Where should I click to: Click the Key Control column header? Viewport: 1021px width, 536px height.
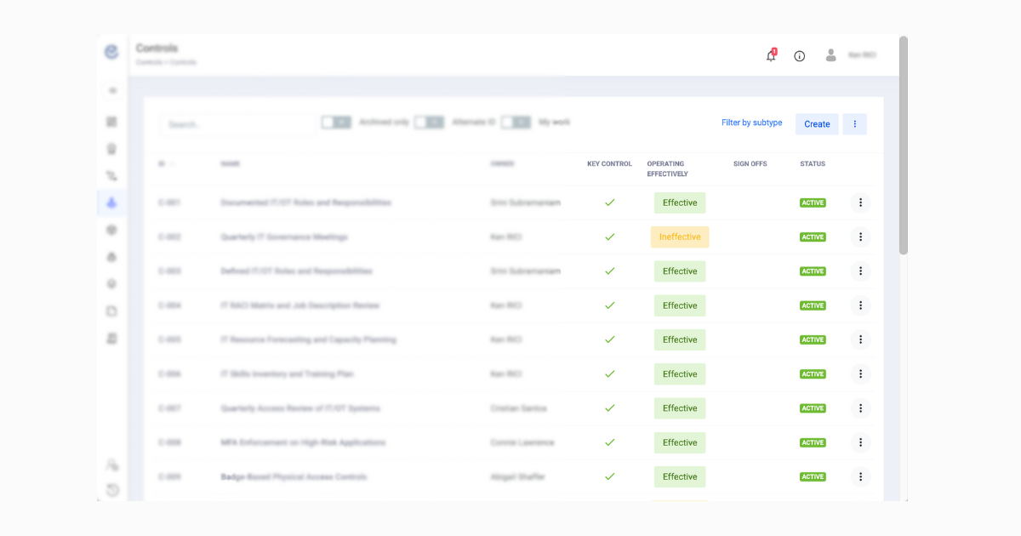click(x=609, y=164)
